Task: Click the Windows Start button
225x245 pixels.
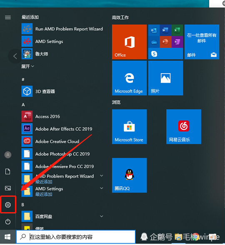Action: pos(7,237)
